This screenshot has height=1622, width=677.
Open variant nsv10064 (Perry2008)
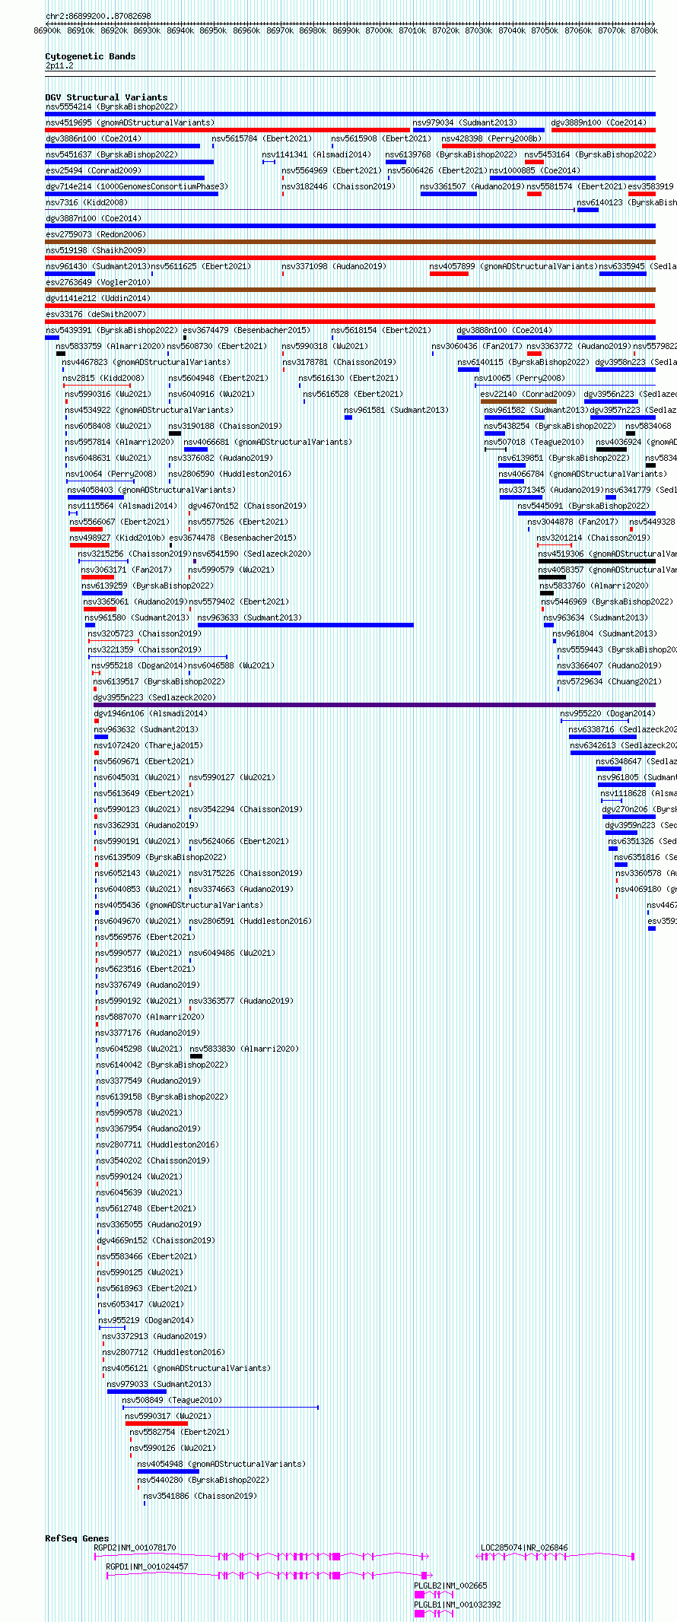click(100, 481)
